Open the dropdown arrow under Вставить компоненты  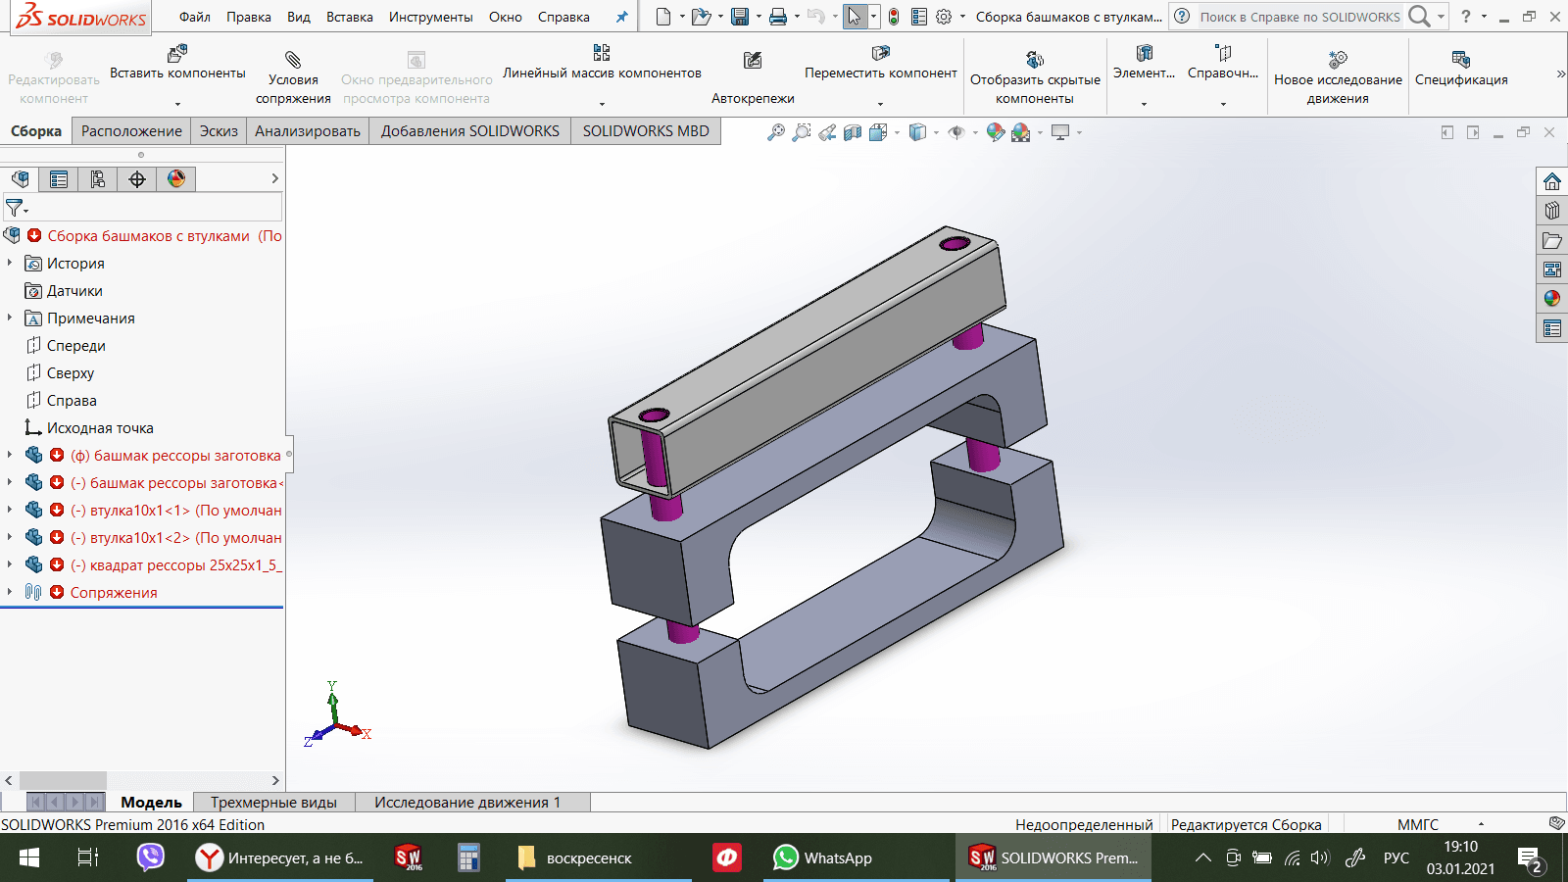pos(177,103)
